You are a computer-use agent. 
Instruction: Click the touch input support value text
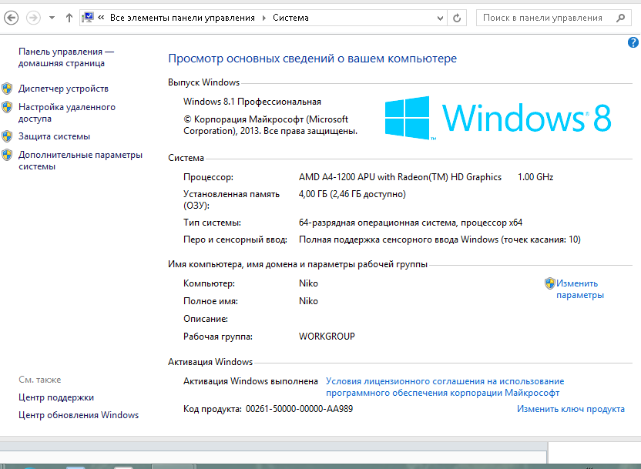click(440, 240)
